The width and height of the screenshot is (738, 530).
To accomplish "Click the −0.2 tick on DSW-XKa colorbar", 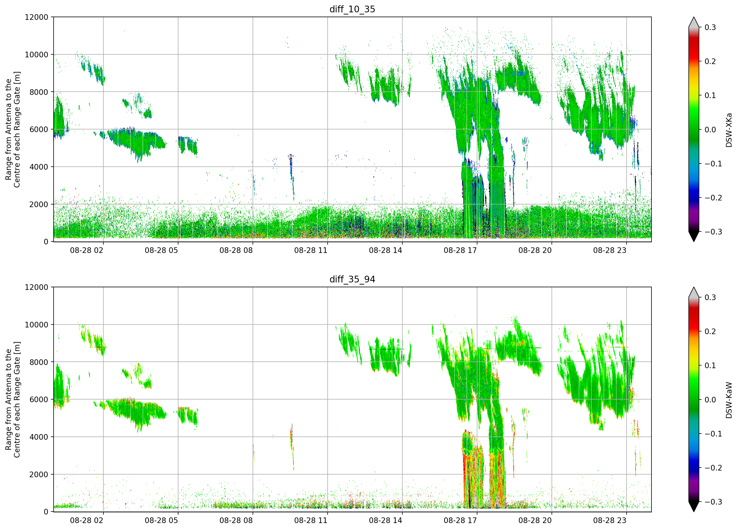I will coord(713,198).
